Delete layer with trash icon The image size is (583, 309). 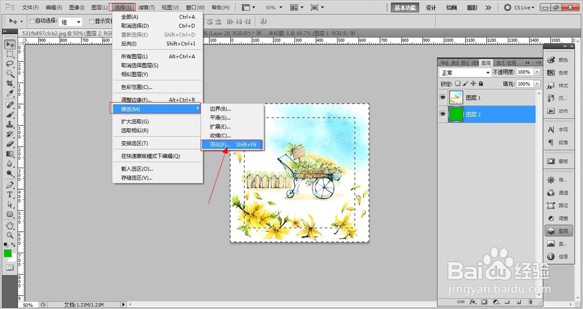tap(530, 302)
